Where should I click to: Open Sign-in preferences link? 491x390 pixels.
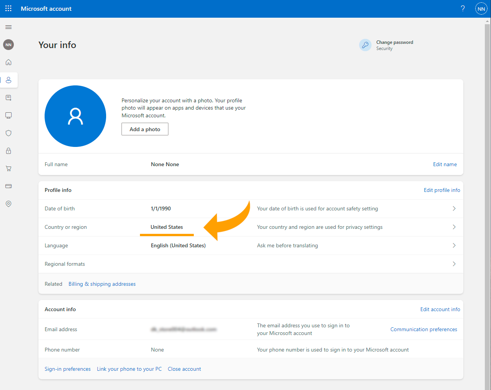tap(68, 369)
